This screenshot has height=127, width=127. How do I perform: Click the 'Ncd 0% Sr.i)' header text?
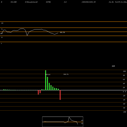coord(119,2)
